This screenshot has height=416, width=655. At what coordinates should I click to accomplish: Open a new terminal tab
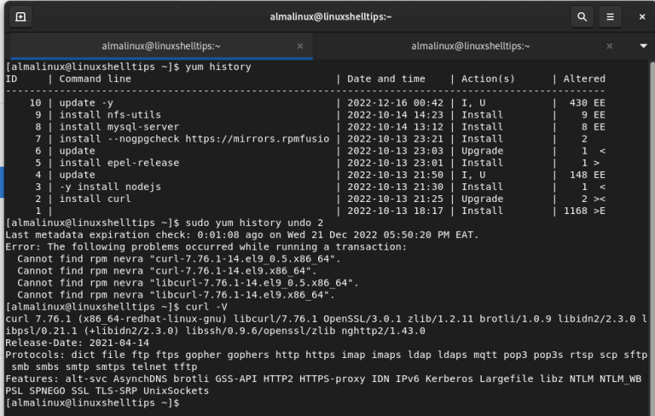20,16
